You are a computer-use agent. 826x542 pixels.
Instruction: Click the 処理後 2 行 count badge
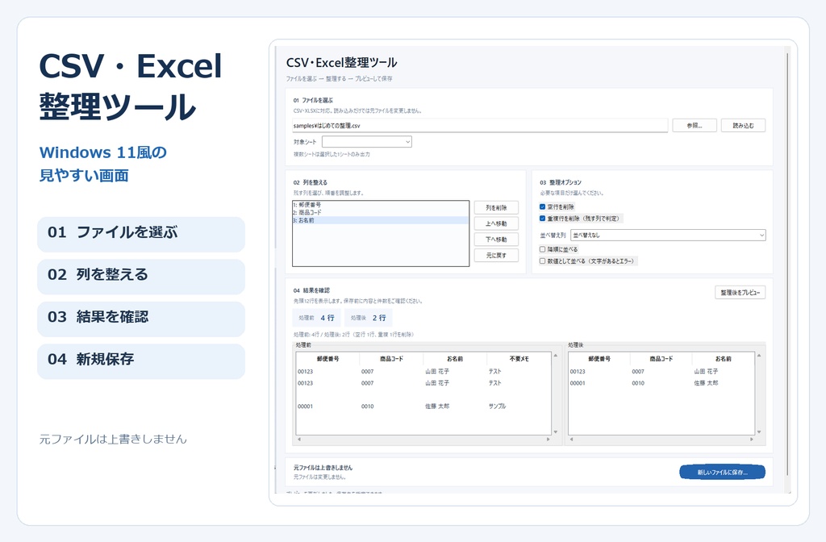(x=368, y=318)
